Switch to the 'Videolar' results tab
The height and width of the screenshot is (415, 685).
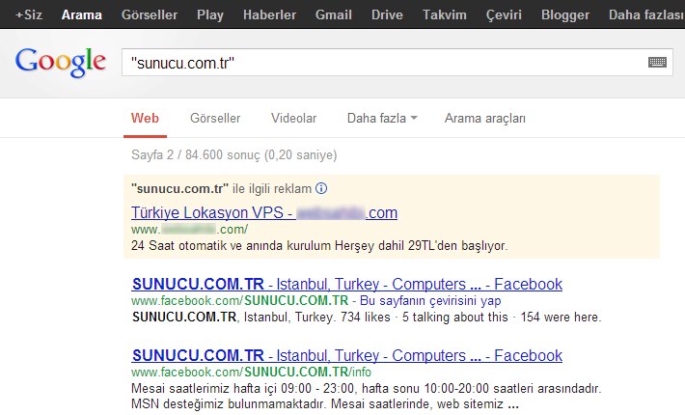293,118
